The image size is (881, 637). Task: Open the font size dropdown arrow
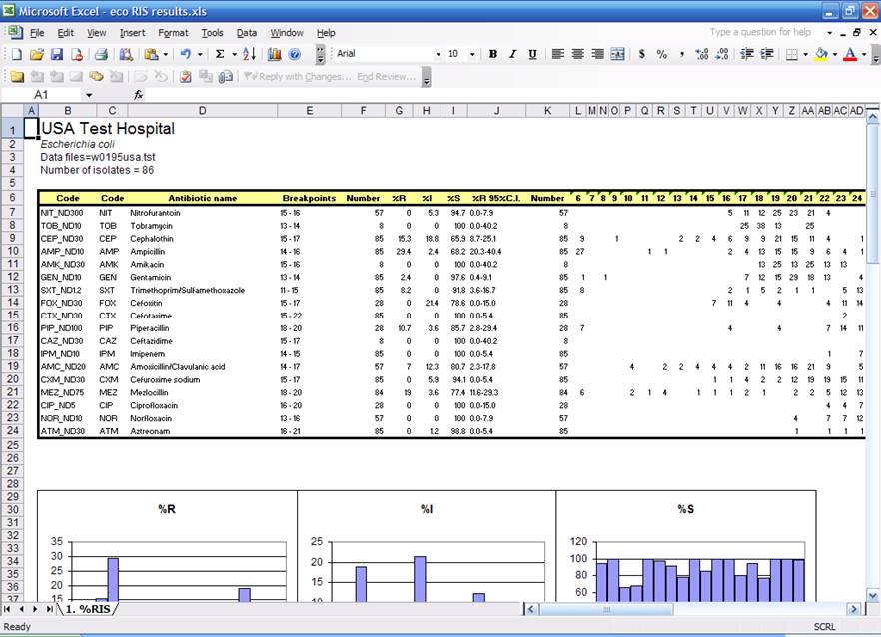click(x=472, y=54)
